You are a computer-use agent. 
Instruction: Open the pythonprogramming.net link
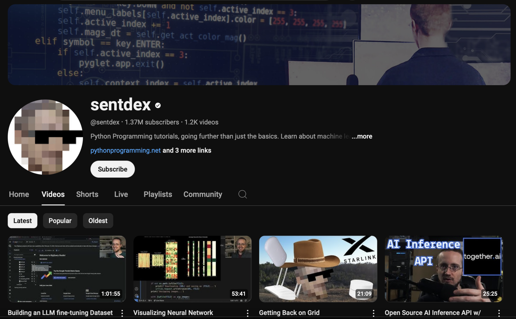point(125,150)
